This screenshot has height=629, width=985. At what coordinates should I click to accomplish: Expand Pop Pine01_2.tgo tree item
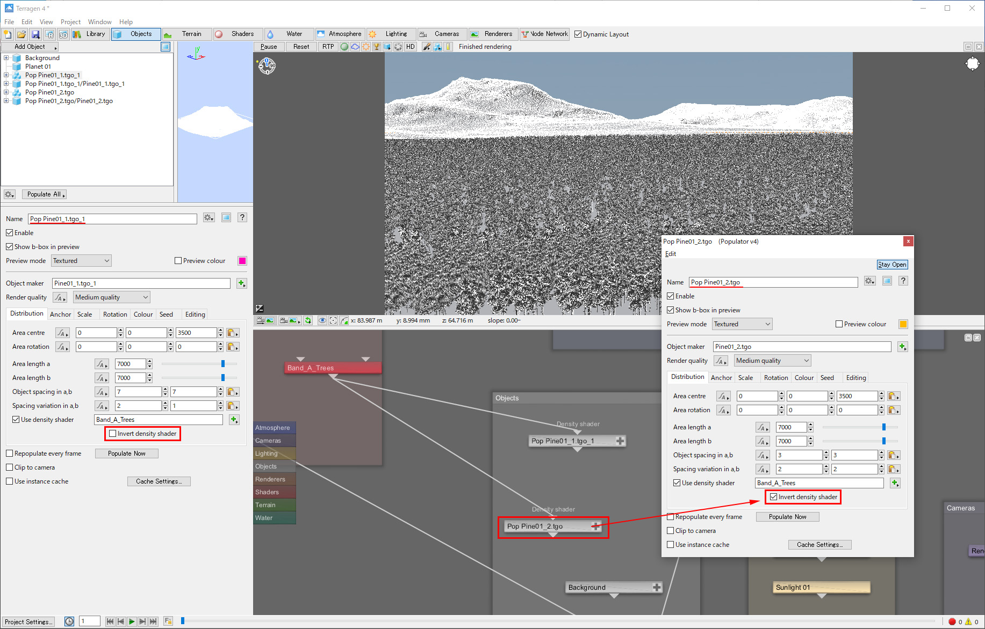(6, 92)
